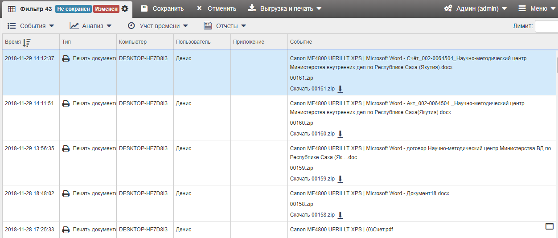Viewport: 558px width, 238px height.
Task: Expand the Отчеты menu
Action: [x=225, y=26]
